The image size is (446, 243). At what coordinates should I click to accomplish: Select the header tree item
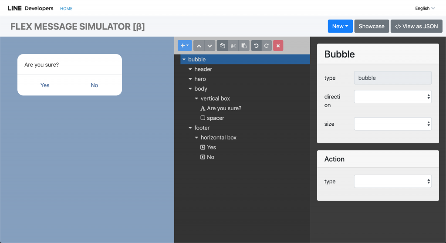click(x=203, y=69)
